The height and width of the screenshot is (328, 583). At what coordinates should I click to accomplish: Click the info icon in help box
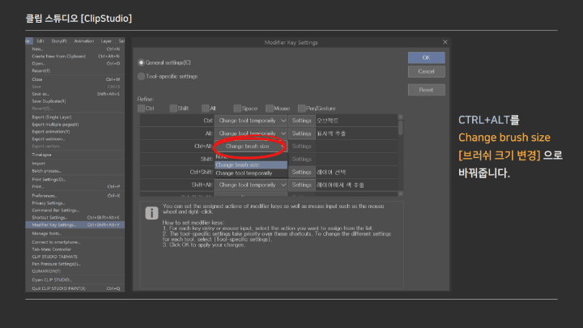tap(151, 213)
